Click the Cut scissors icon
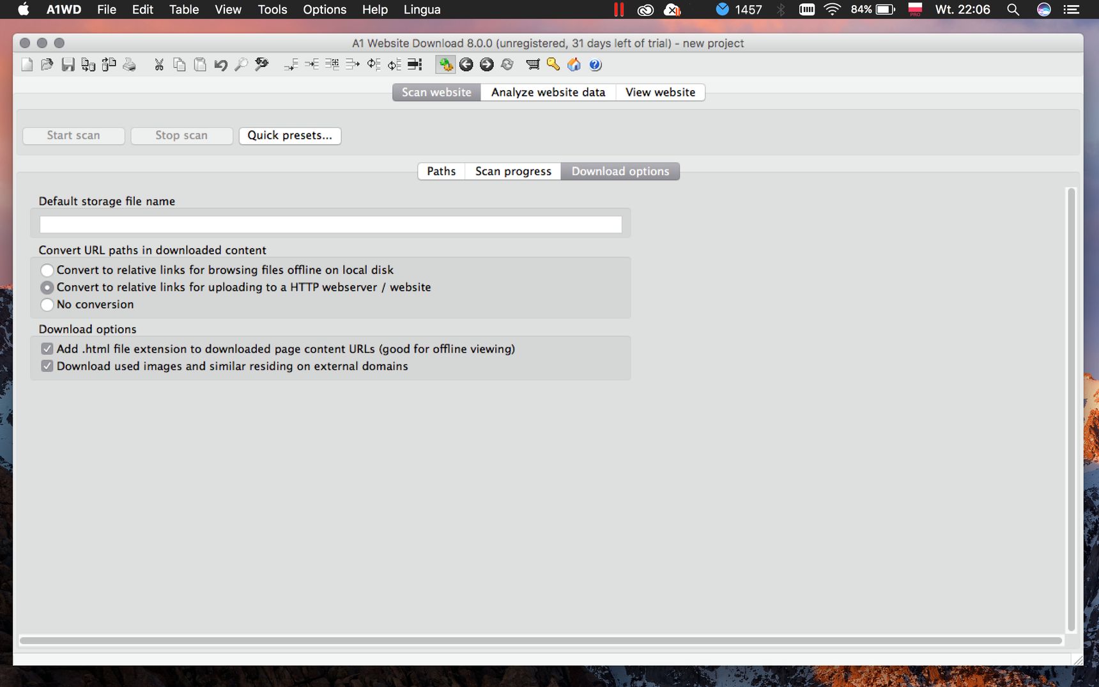This screenshot has height=687, width=1099. [159, 65]
